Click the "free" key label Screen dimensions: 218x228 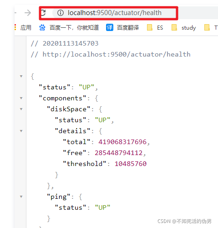75,153
